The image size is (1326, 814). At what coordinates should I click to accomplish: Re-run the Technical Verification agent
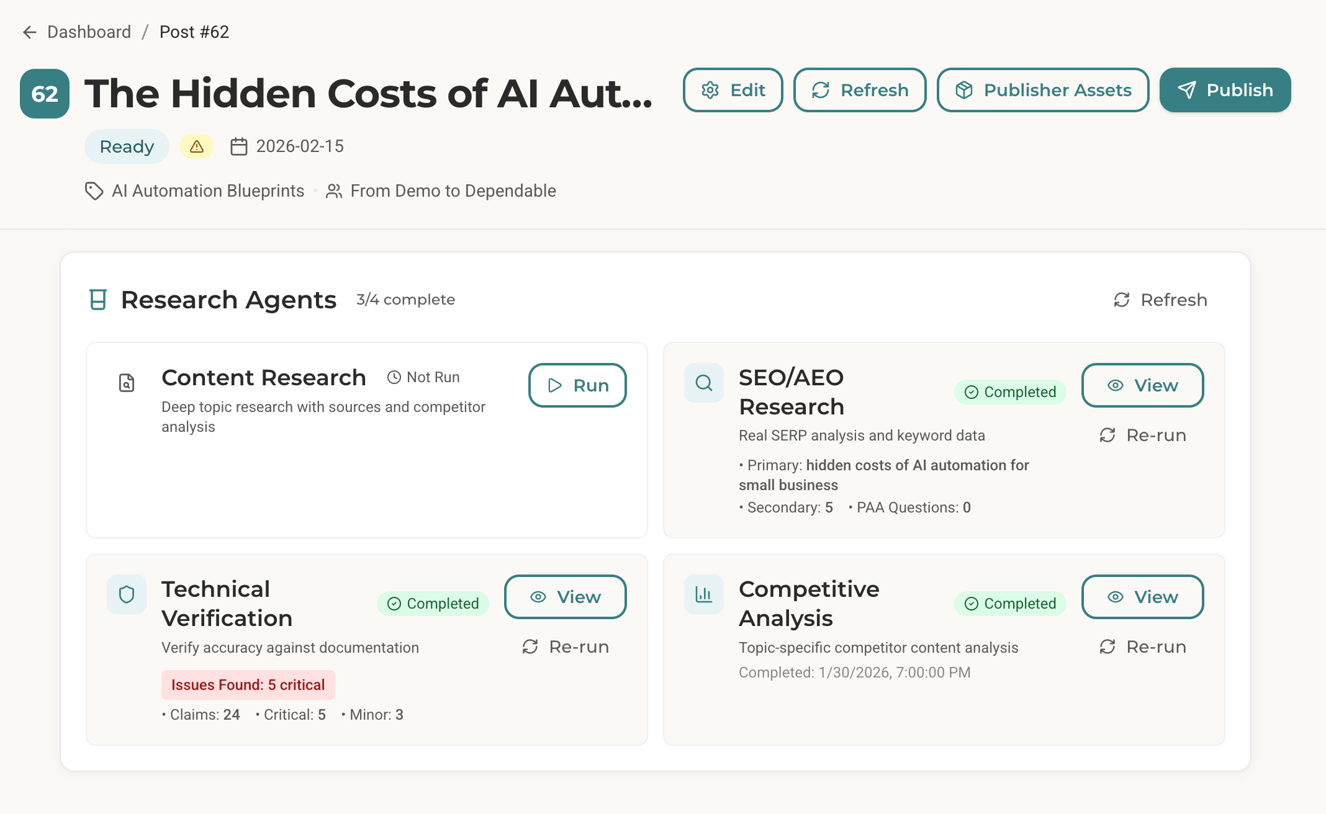566,646
